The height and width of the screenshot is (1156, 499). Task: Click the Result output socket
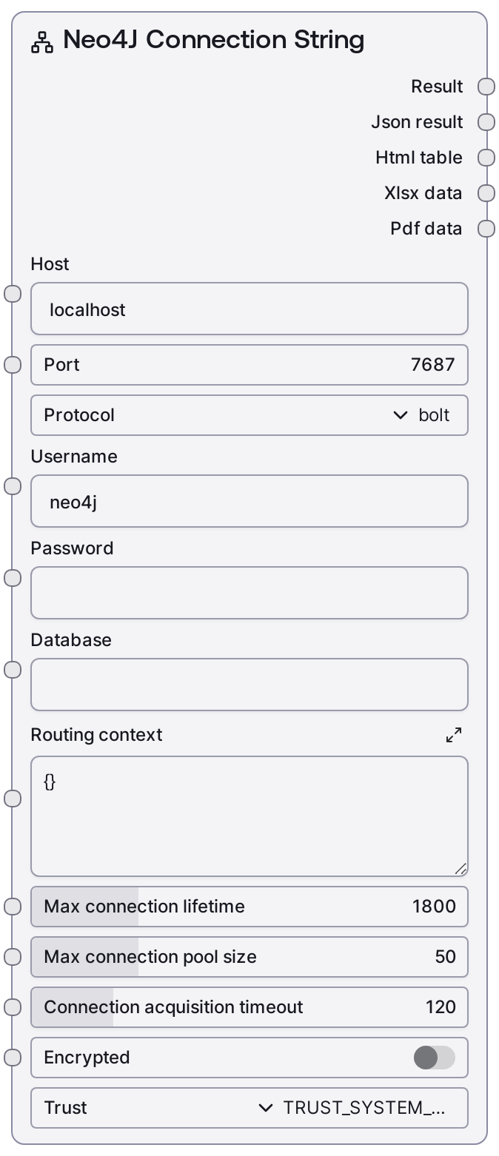[x=486, y=87]
